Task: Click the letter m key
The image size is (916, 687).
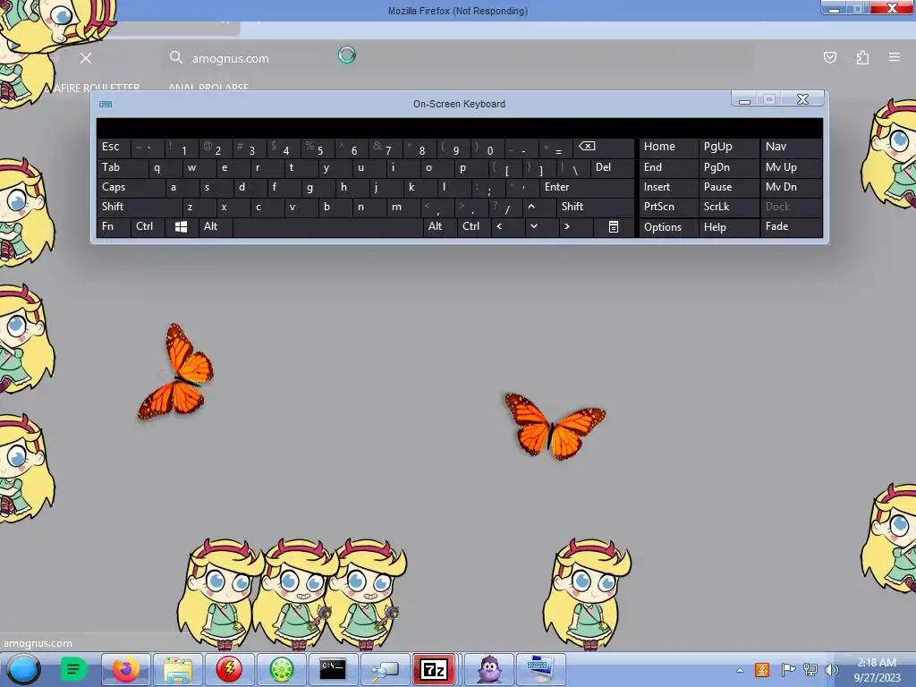Action: 403,207
